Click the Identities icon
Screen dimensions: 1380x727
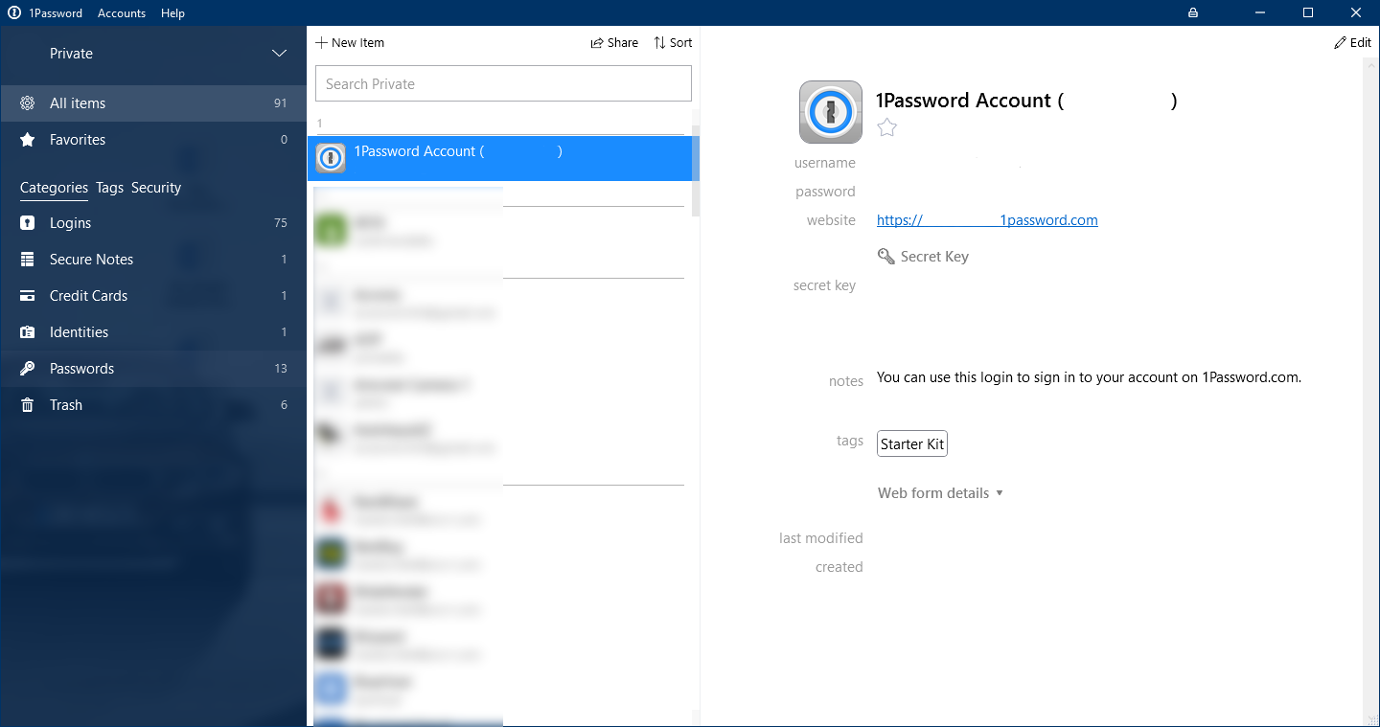(x=28, y=332)
